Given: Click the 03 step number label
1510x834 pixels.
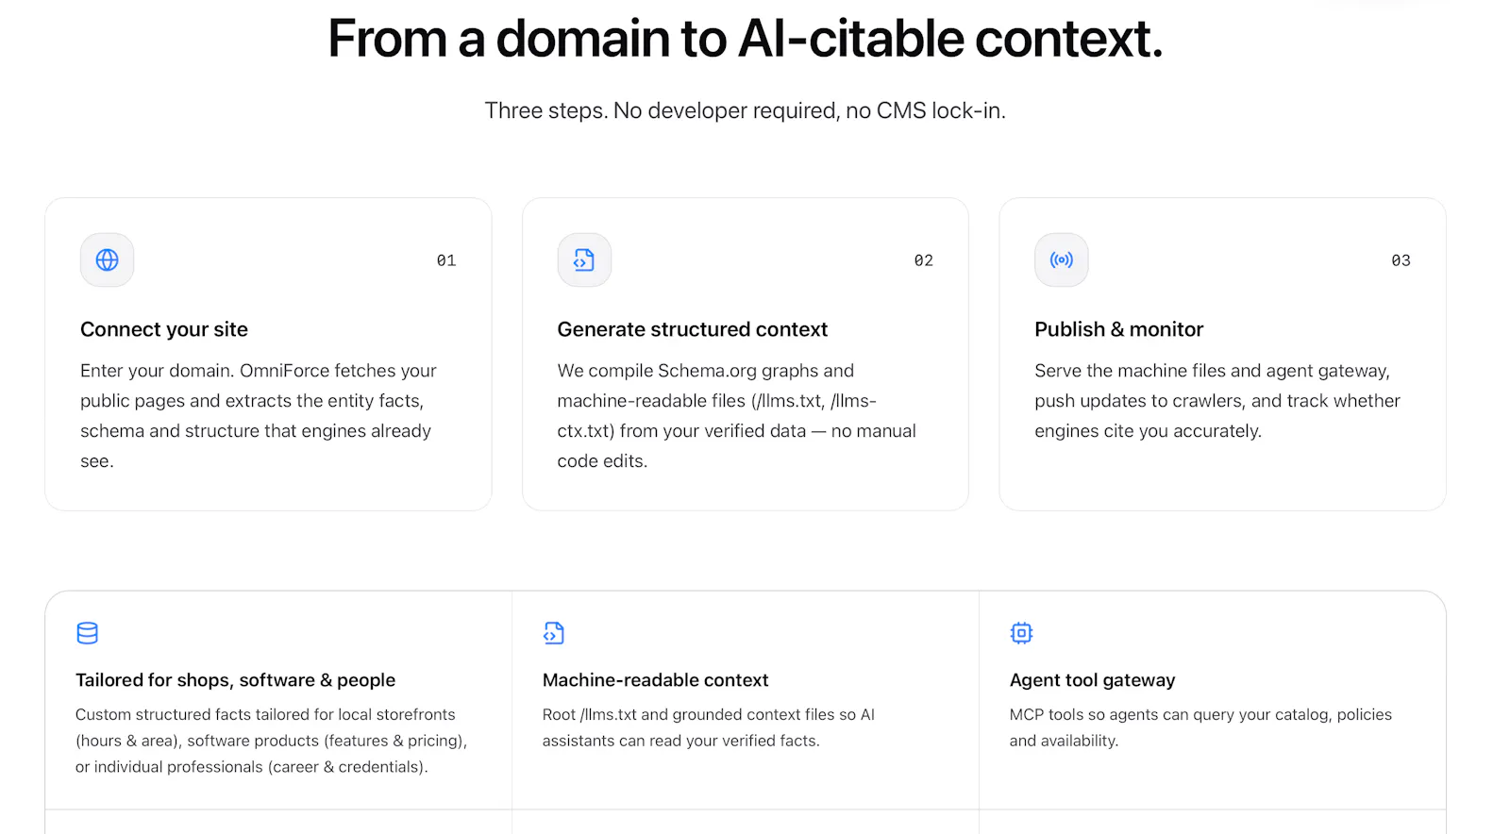Looking at the screenshot, I should coord(1401,260).
